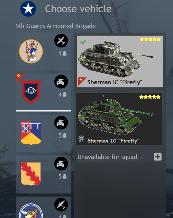The width and height of the screenshot is (173, 218).
Task: Click the tank icon on eye-shield squad
Action: click(x=61, y=82)
